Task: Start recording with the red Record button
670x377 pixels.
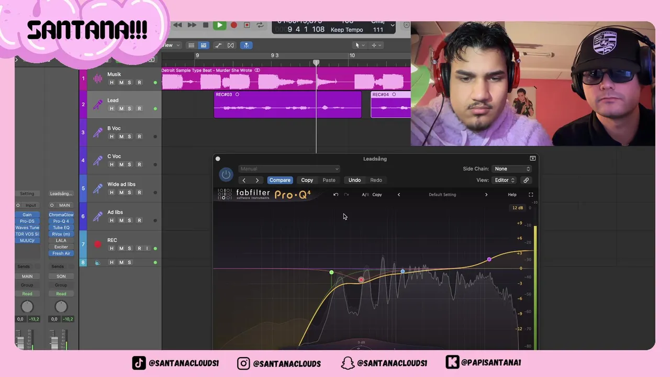Action: pyautogui.click(x=233, y=25)
